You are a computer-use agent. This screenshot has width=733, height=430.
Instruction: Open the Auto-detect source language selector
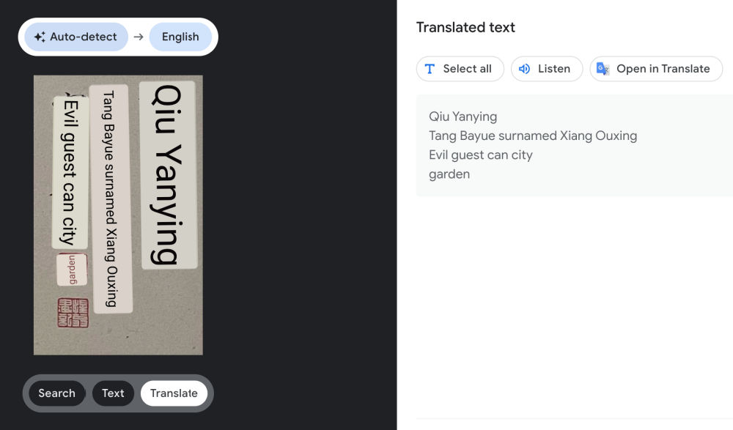(x=76, y=37)
